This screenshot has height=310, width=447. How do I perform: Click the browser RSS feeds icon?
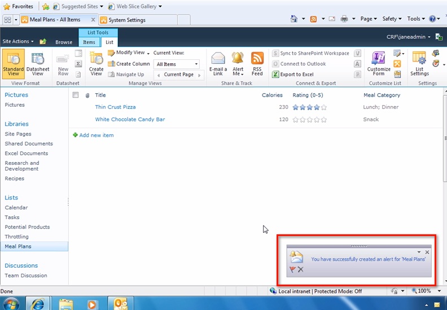(313, 19)
